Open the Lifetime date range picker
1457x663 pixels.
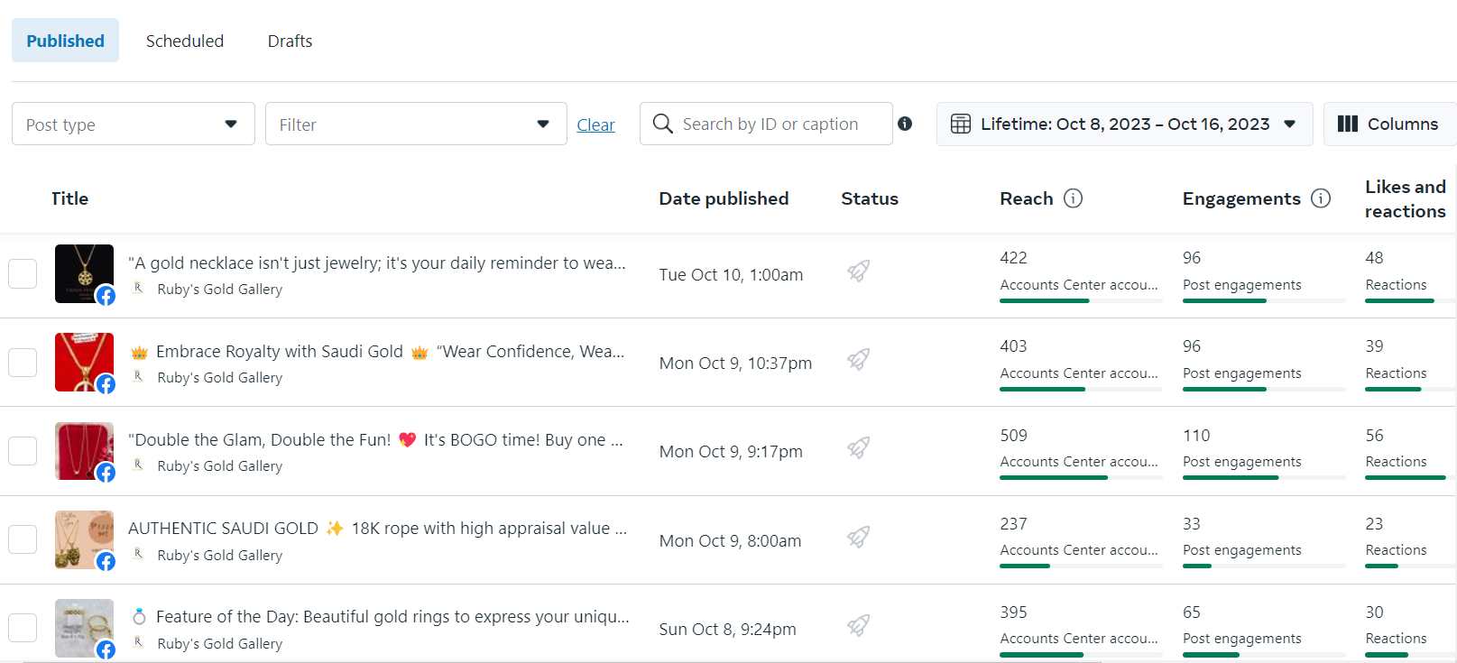1124,124
